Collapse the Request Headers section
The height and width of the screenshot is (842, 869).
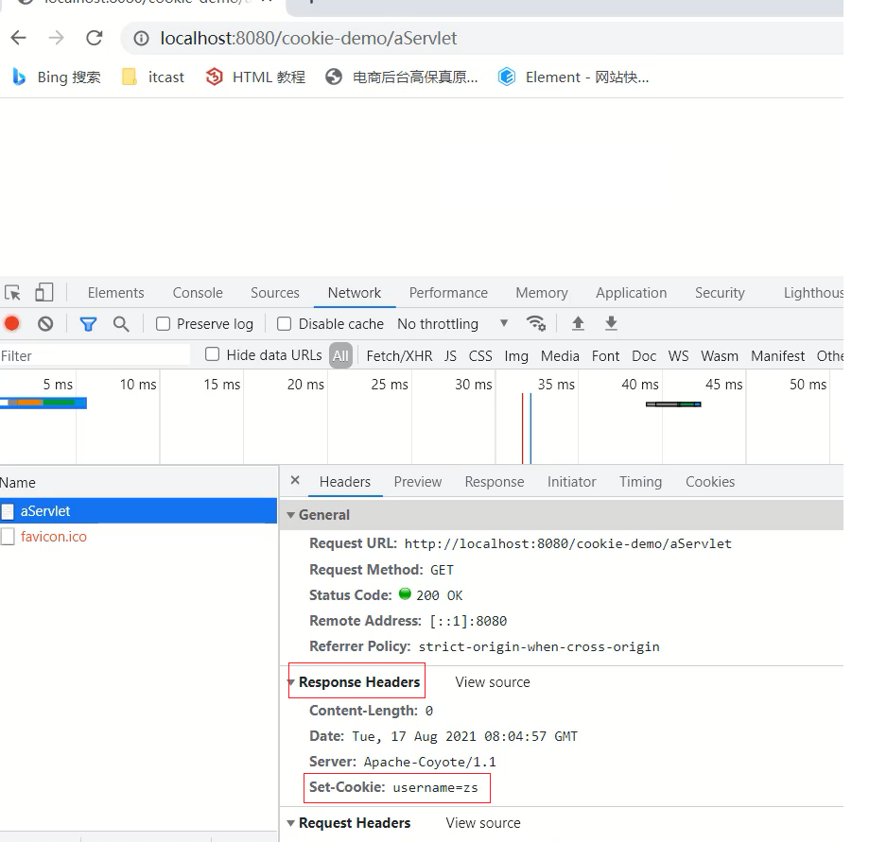point(290,822)
